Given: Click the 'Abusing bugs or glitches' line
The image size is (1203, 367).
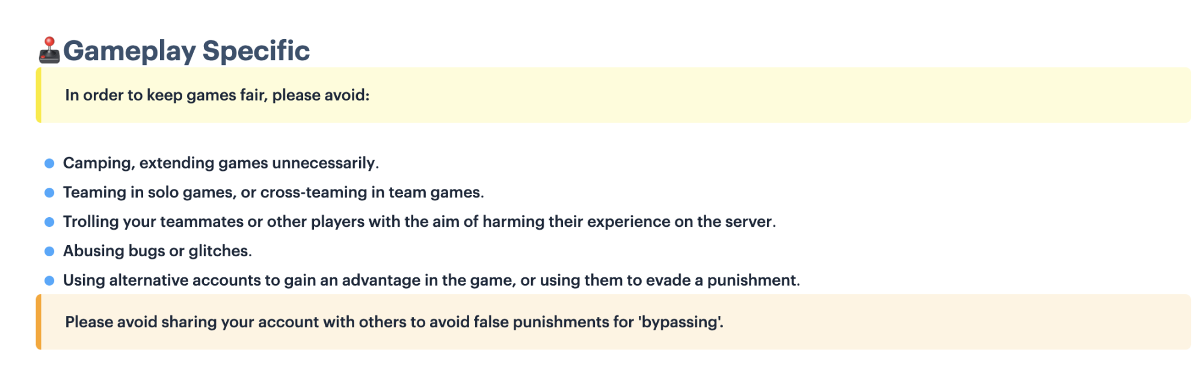Looking at the screenshot, I should point(158,251).
